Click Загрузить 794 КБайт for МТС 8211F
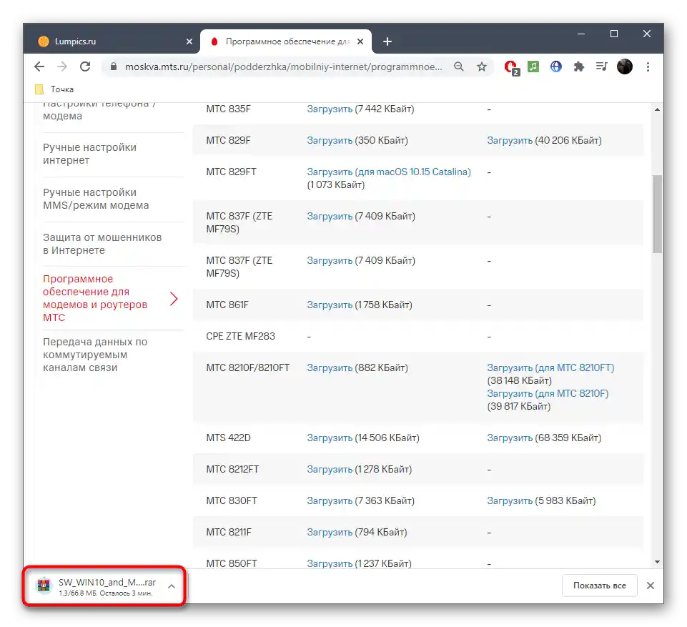This screenshot has width=687, height=627. (330, 532)
